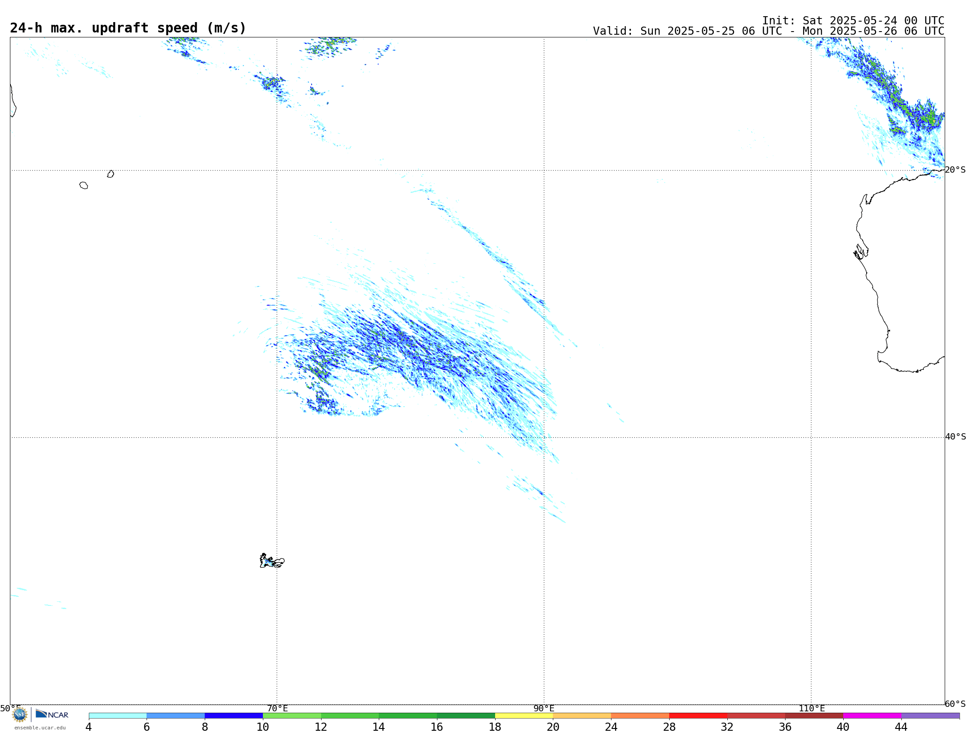Click colorbar tick label '6'
974x733 pixels.
pyautogui.click(x=147, y=727)
